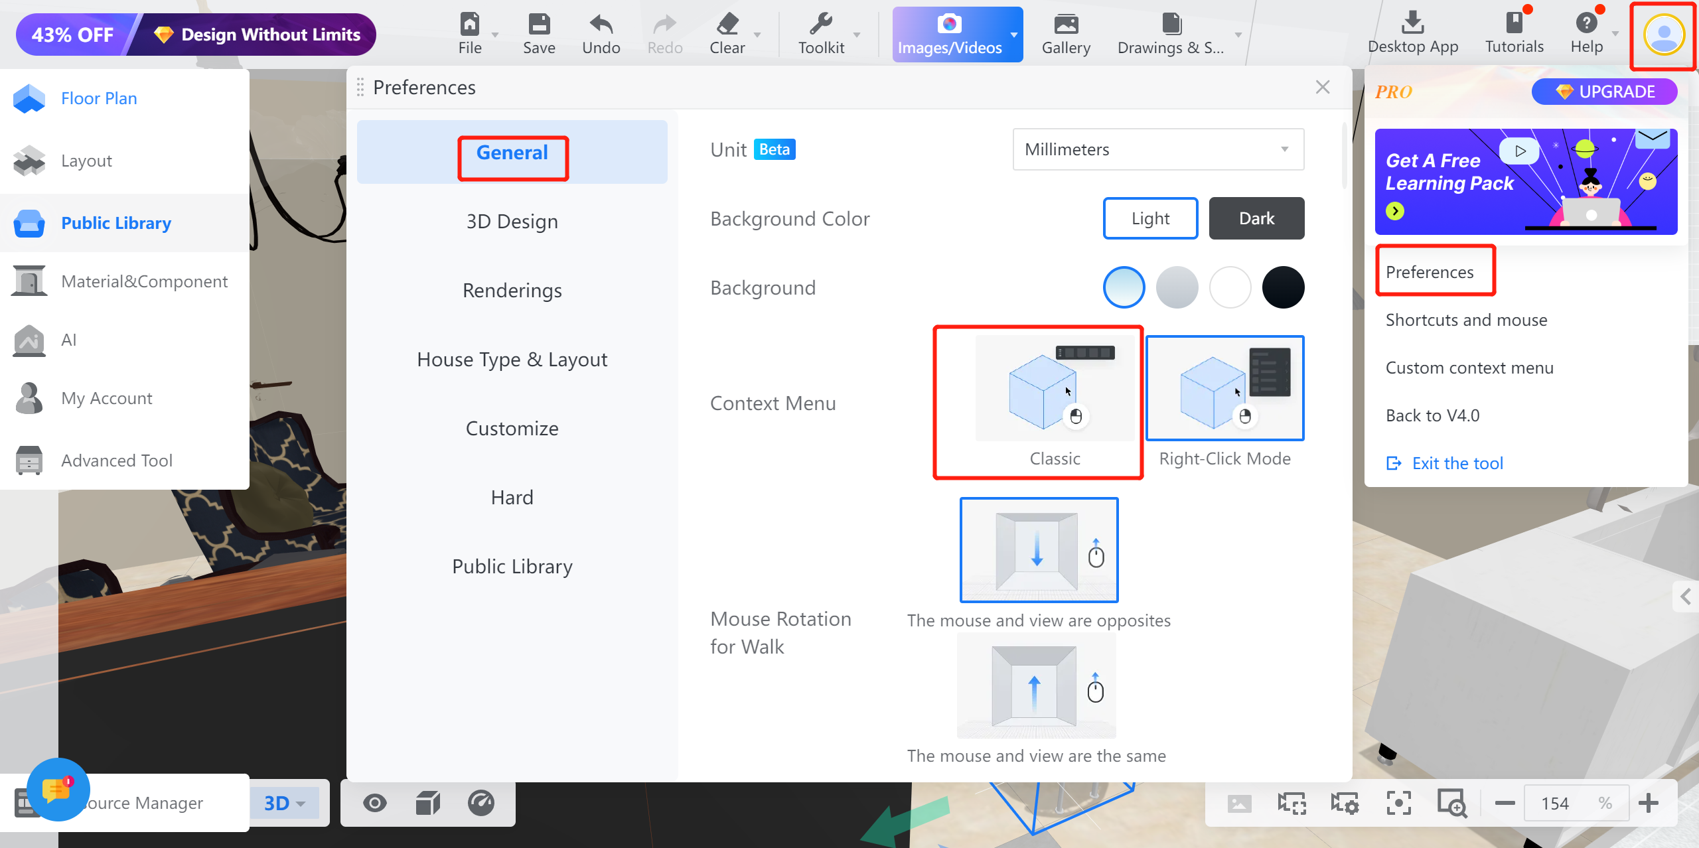Switch background color to Dark
1699x848 pixels.
[x=1256, y=218]
